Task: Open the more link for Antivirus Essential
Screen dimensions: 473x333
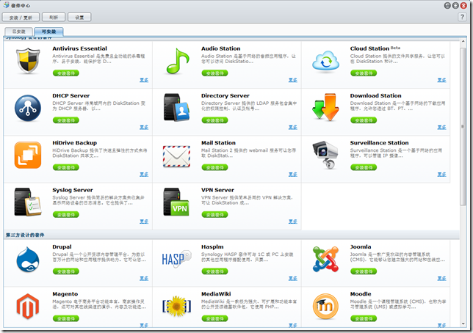Action: tap(144, 80)
